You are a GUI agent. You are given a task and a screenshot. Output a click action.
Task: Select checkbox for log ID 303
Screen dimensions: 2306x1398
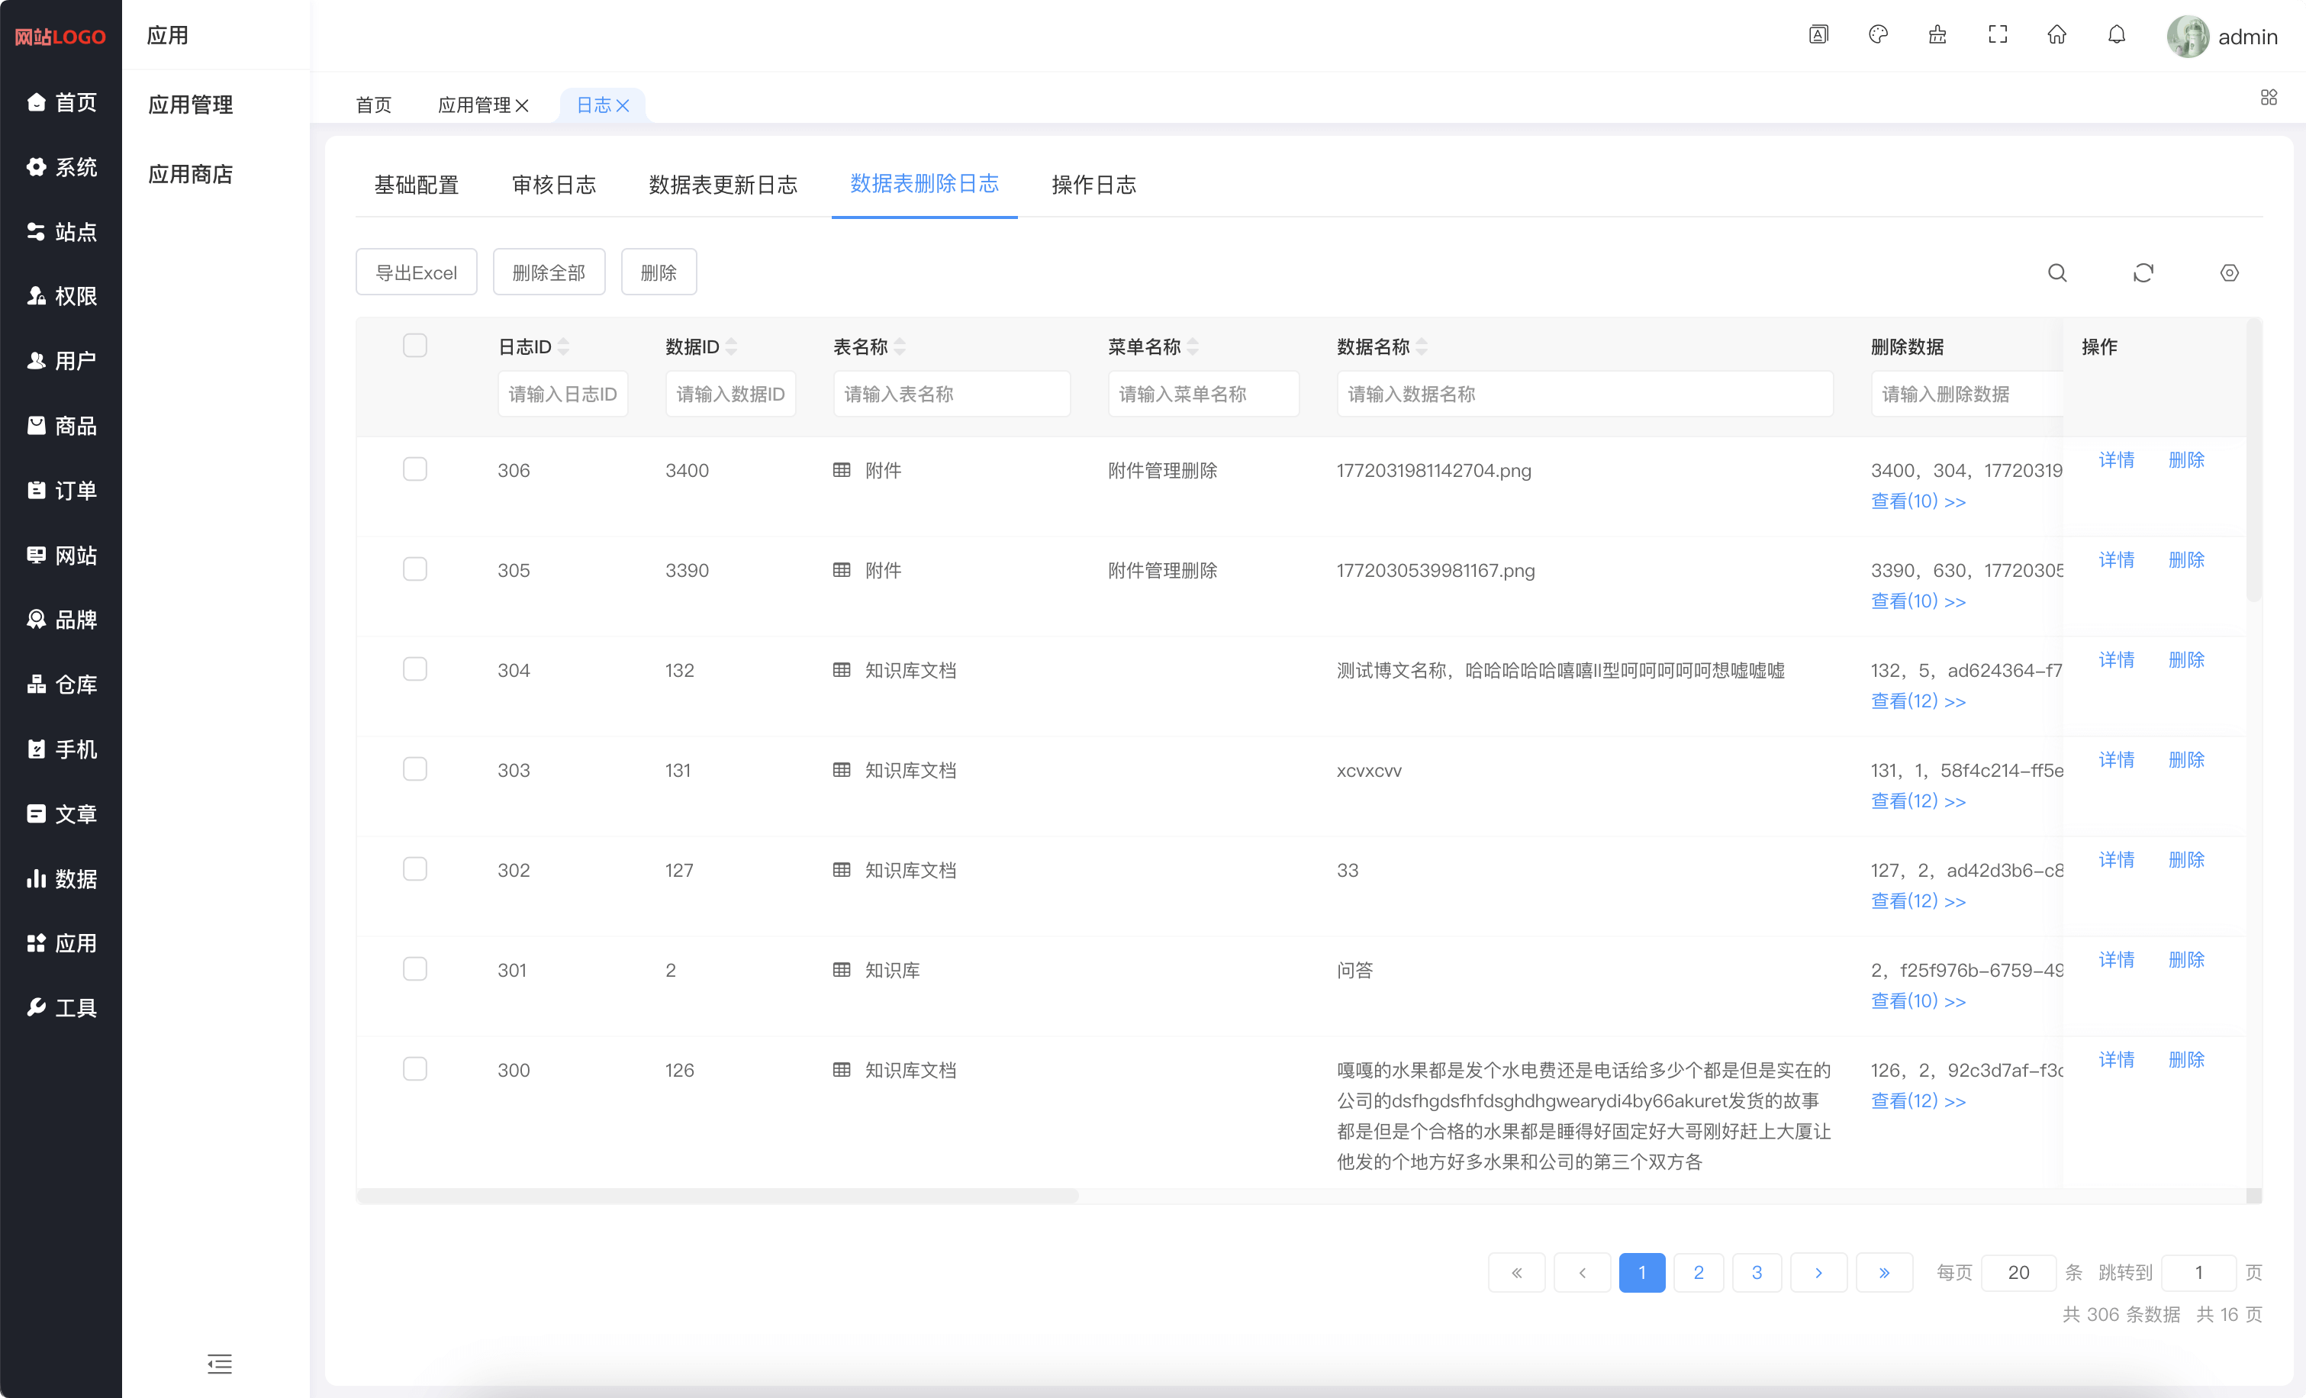[414, 768]
